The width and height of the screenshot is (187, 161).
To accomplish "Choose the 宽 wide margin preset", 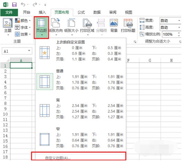I will point(81,109).
